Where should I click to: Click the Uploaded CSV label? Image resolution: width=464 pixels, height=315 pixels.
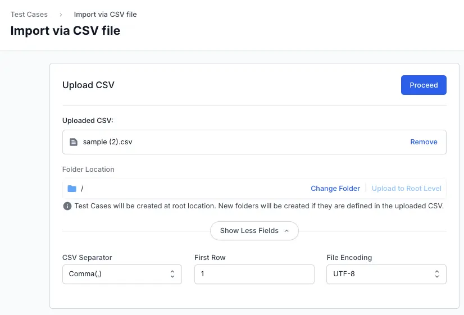[x=88, y=121]
